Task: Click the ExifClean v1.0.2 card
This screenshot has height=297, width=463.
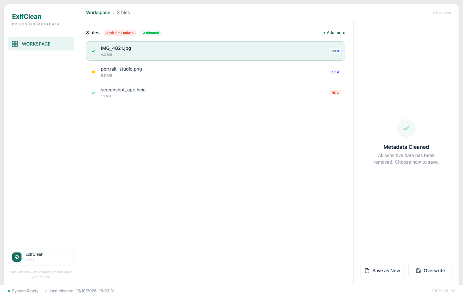Action: point(41,257)
